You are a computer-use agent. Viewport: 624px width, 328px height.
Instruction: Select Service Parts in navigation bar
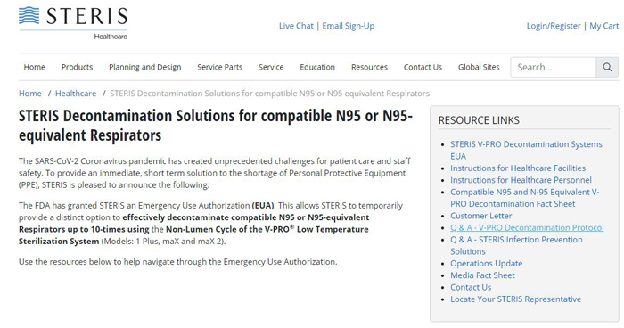219,67
